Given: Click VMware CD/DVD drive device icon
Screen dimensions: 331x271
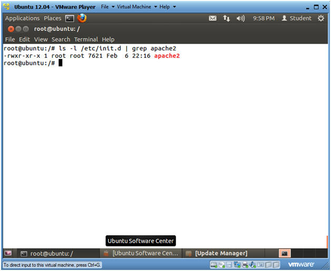Looking at the screenshot, I should tap(221, 265).
